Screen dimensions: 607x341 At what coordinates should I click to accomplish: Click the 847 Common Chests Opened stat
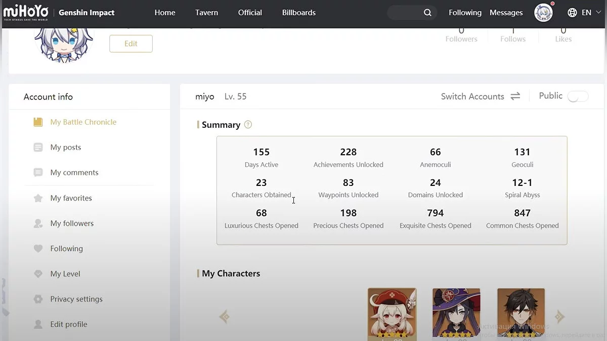[523, 219]
